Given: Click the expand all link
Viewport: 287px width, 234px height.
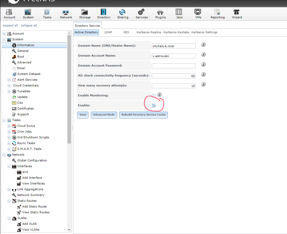Looking at the screenshot, I should pos(10,25).
